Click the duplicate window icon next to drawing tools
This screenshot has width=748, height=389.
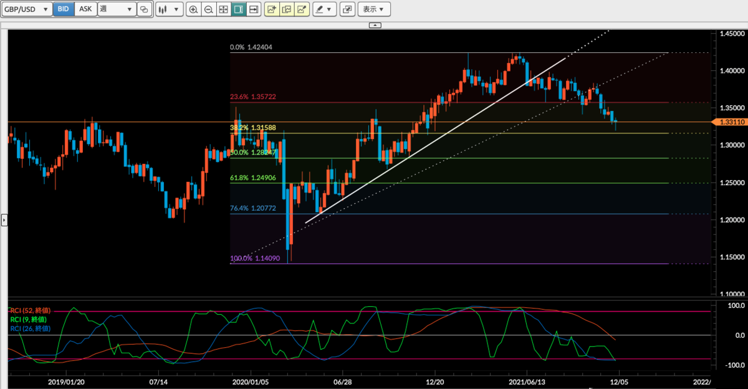347,9
